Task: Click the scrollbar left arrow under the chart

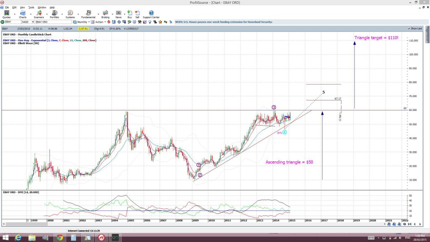Action: coord(3,224)
